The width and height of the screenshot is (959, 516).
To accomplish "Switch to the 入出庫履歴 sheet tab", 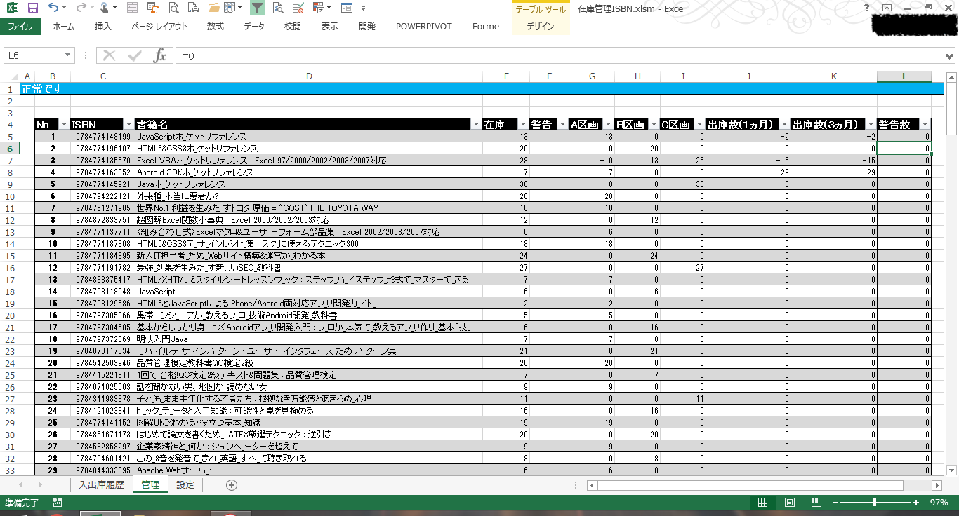I will tap(101, 485).
